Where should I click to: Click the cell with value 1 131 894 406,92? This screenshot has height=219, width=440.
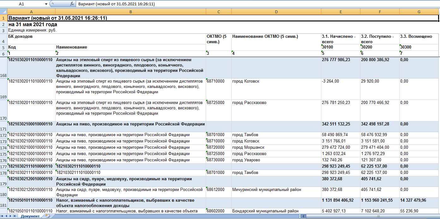341,203
